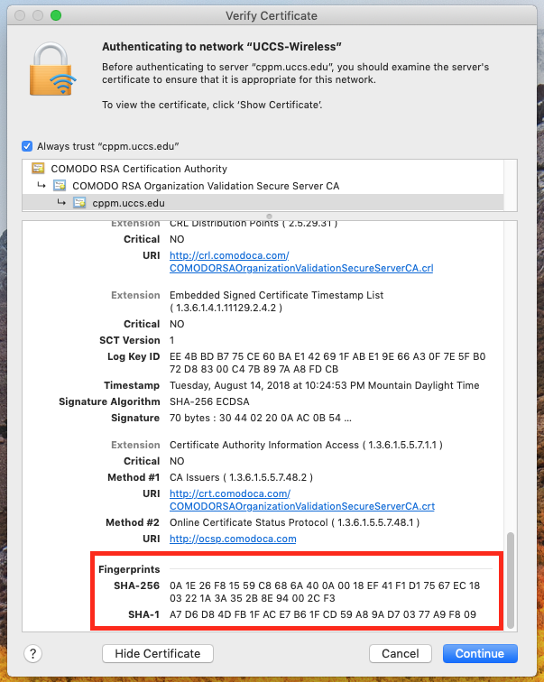This screenshot has width=544, height=682.
Task: Click the splitter handle between certificate list and details
Action: [269, 217]
